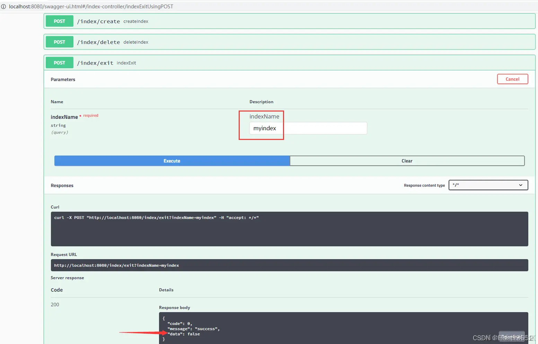Click the curl command text block
The image size is (538, 344).
click(289, 229)
